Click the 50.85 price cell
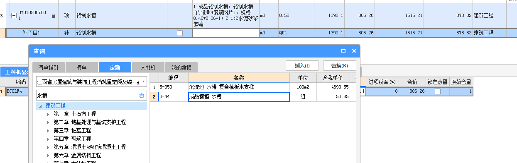The width and height of the screenshot is (517, 163). [333, 97]
